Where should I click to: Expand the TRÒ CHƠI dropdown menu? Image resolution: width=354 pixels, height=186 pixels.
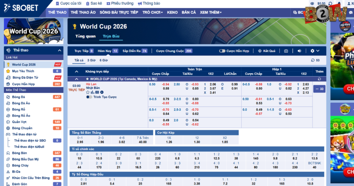click(152, 12)
